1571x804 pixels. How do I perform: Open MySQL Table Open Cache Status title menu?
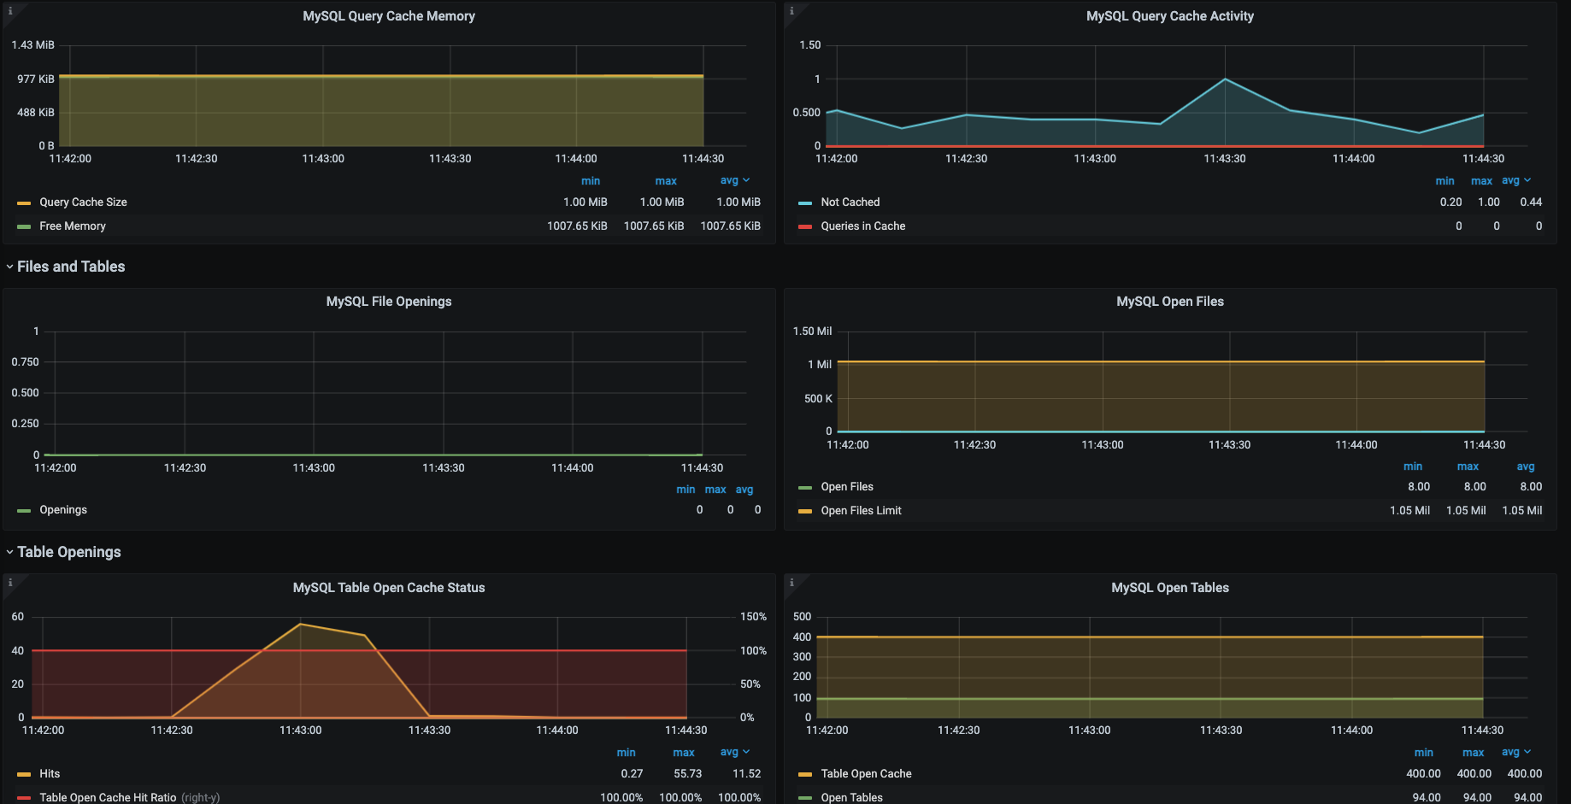tap(389, 588)
